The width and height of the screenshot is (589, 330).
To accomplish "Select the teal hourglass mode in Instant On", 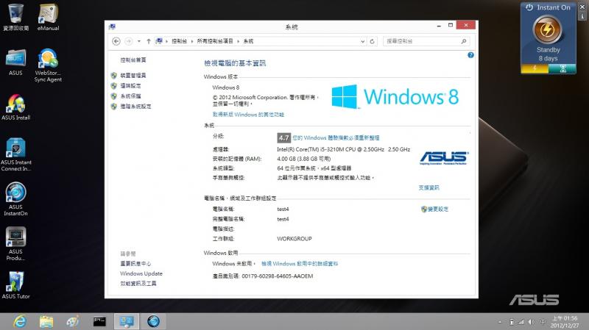I will [562, 68].
